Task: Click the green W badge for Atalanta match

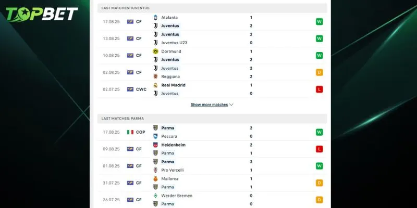Action: coord(319,21)
